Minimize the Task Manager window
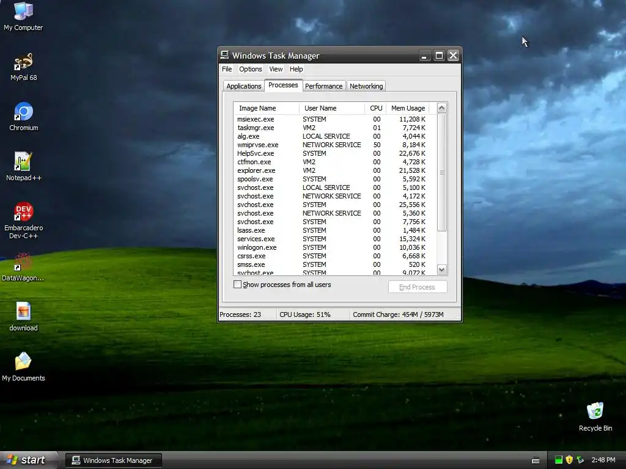 424,56
